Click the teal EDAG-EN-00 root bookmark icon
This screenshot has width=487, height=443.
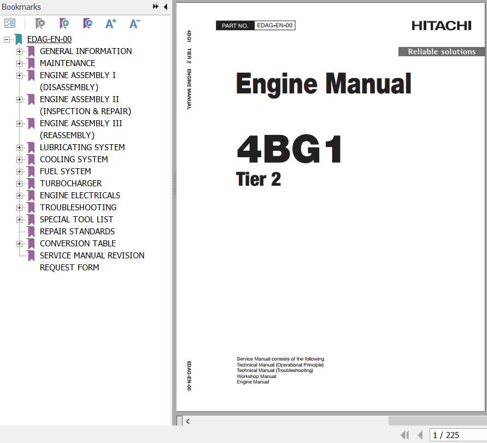coord(19,39)
